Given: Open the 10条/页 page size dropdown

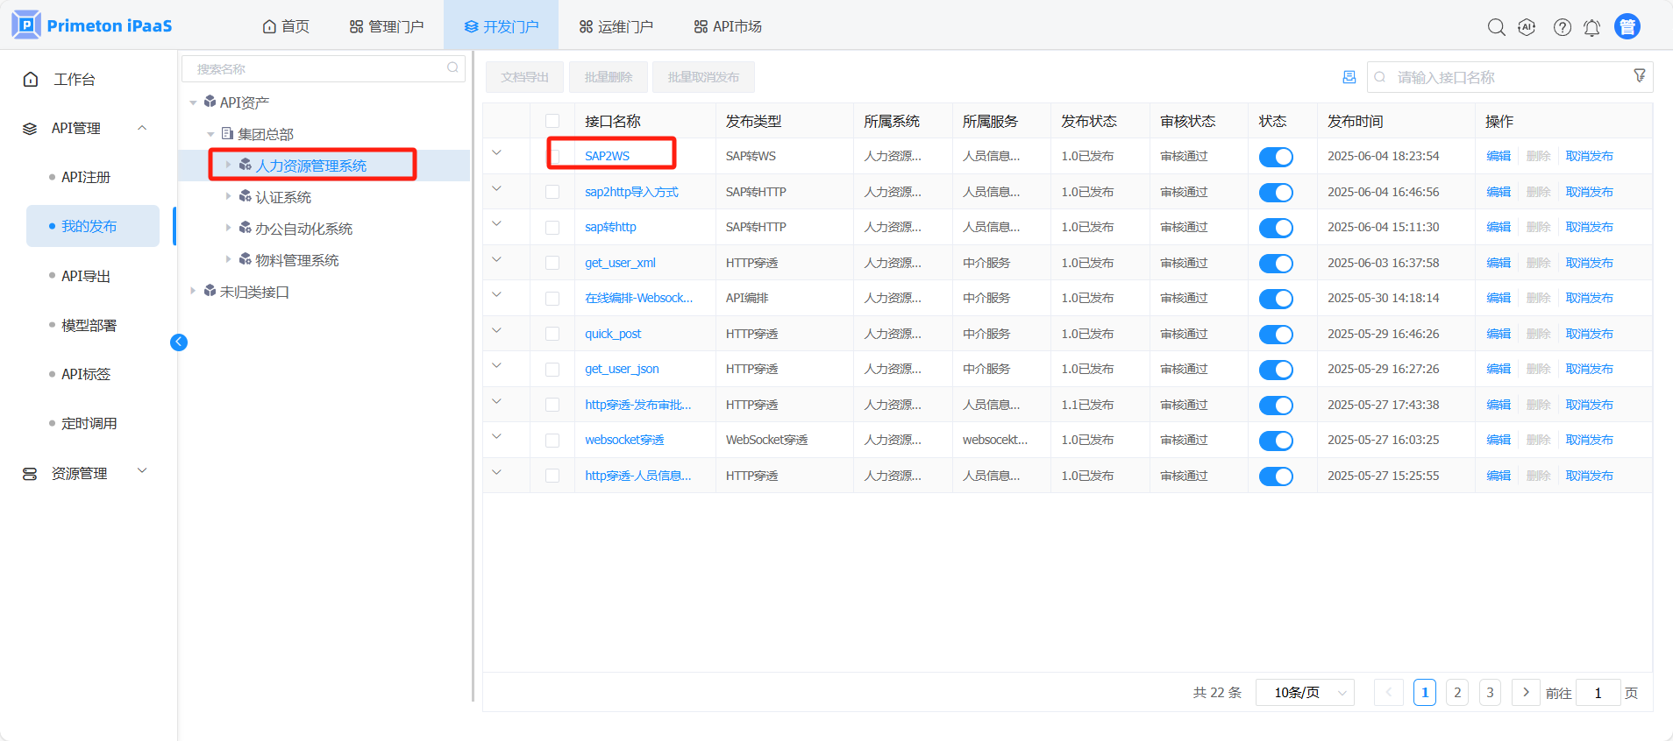Looking at the screenshot, I should click(1304, 693).
